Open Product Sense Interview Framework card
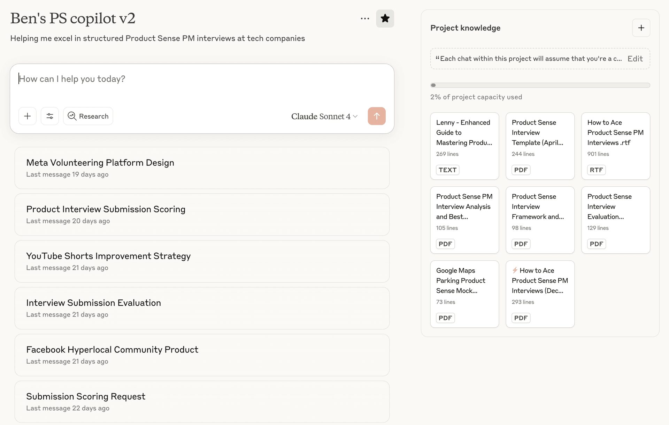The height and width of the screenshot is (425, 669). (x=540, y=220)
